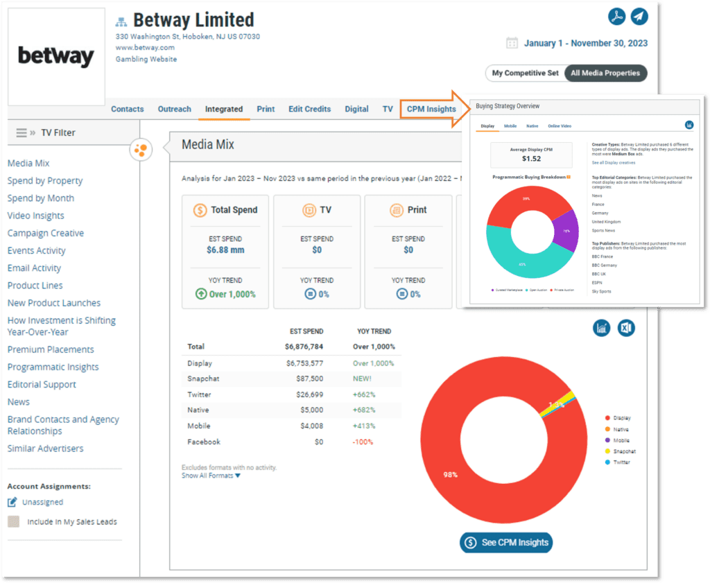Click See CPM Insights button
Viewport: 710px width, 583px height.
click(506, 542)
